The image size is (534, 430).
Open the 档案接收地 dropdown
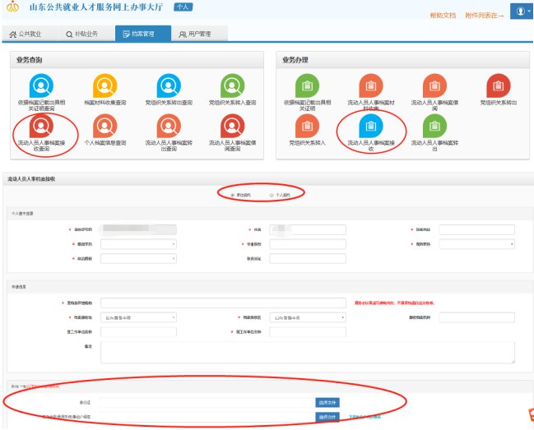(x=138, y=317)
